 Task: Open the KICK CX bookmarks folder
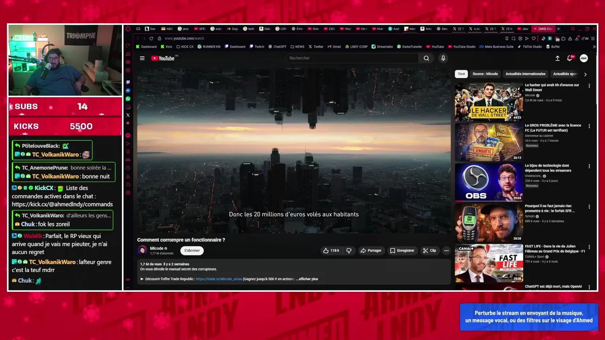click(x=185, y=47)
